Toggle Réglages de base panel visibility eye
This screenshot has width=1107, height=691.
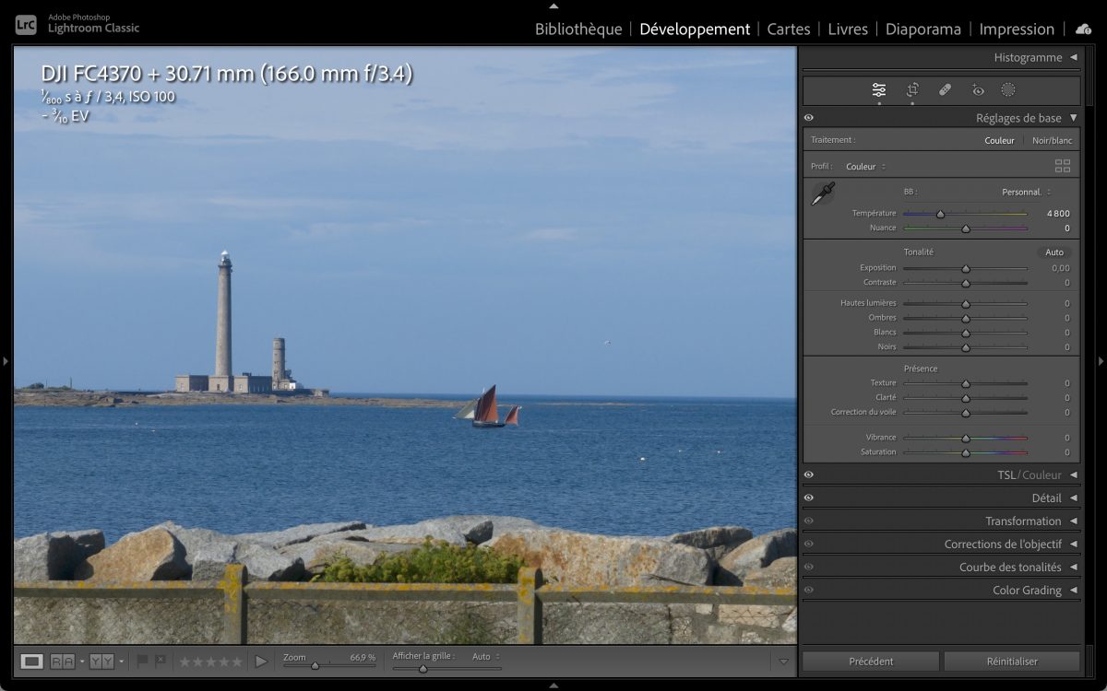[x=809, y=118]
